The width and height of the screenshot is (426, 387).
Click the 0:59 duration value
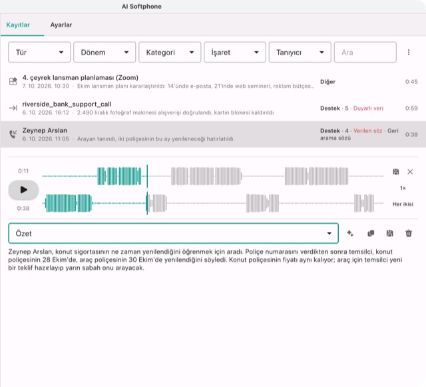411,109
